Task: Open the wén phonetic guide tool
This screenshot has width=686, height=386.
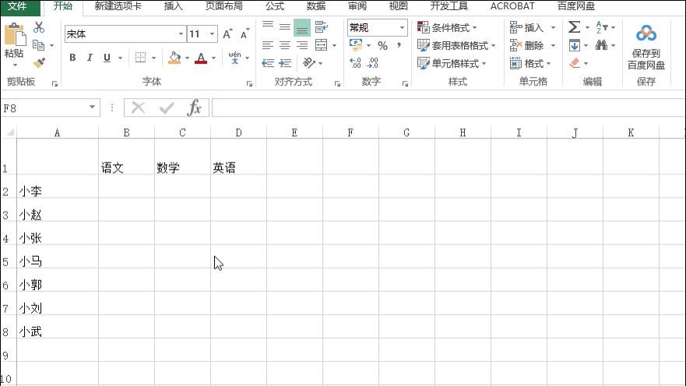Action: pos(234,58)
